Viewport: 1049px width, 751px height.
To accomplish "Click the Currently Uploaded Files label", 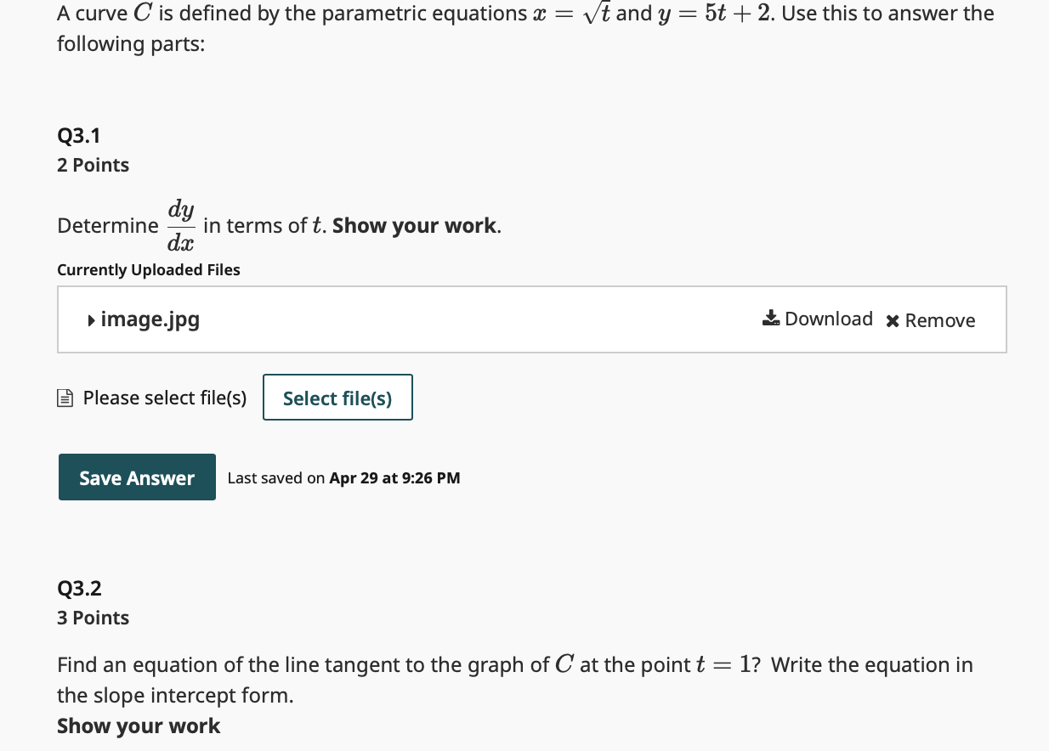I will (x=148, y=269).
